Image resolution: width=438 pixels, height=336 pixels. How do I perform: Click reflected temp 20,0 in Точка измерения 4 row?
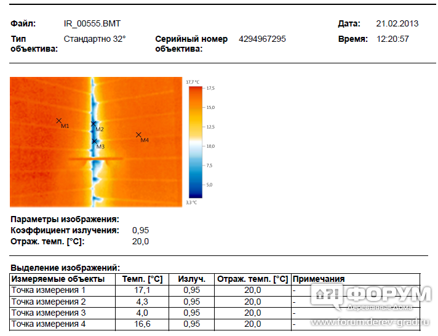coord(253,324)
